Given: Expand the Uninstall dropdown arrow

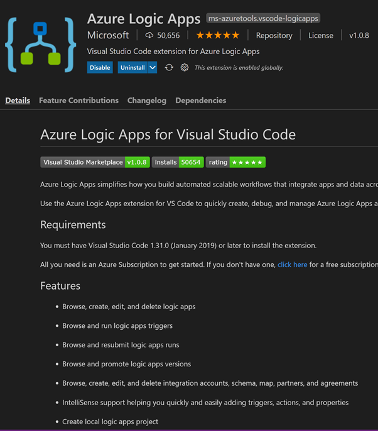Looking at the screenshot, I should 153,68.
